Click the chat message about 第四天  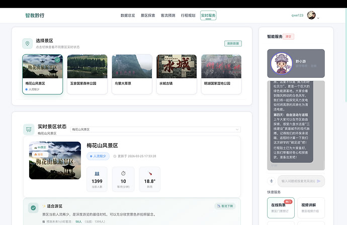(x=292, y=122)
